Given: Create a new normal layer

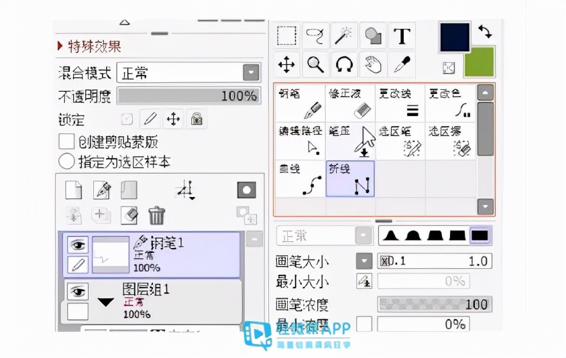Looking at the screenshot, I should [x=74, y=190].
